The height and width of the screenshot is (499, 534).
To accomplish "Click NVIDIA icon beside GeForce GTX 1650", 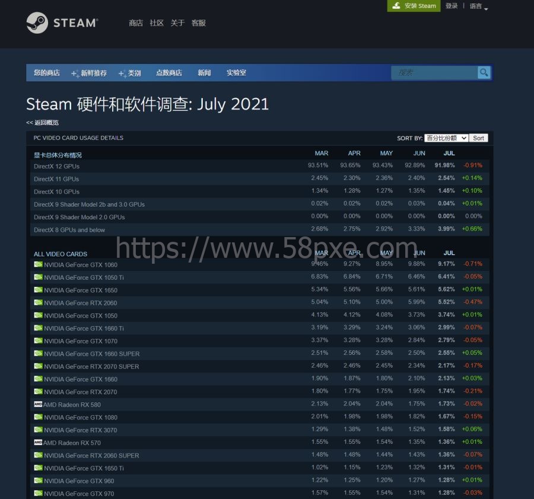I will point(38,290).
